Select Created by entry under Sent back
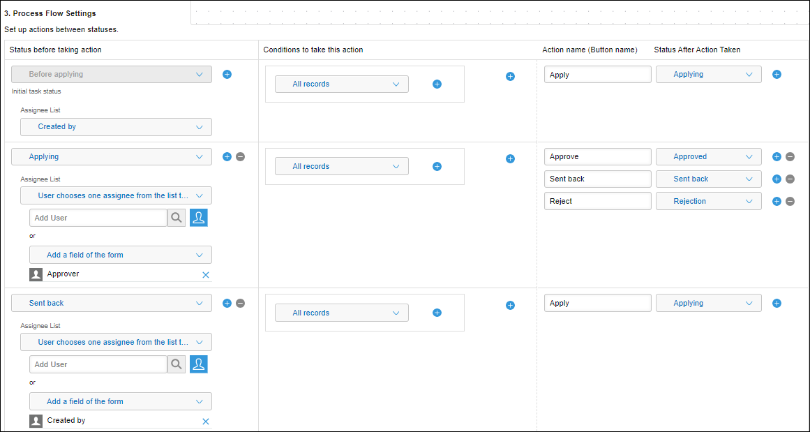The image size is (810, 432). pos(121,421)
